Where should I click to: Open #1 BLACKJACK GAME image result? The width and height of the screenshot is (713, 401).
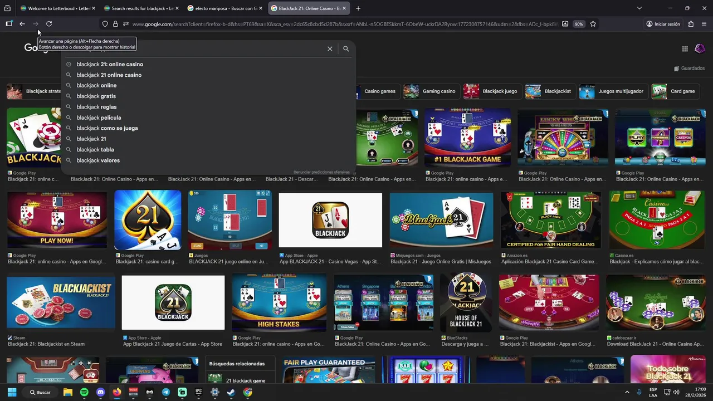tap(467, 138)
